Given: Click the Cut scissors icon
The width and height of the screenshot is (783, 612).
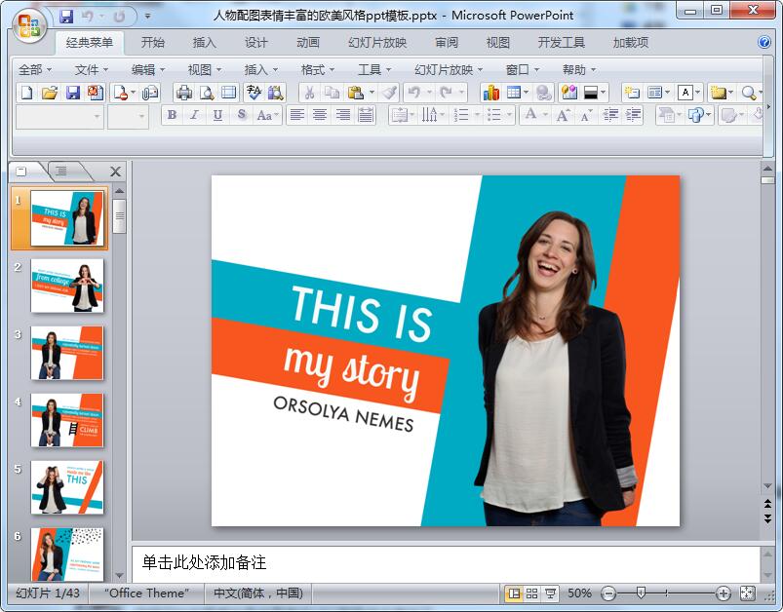Looking at the screenshot, I should (310, 93).
